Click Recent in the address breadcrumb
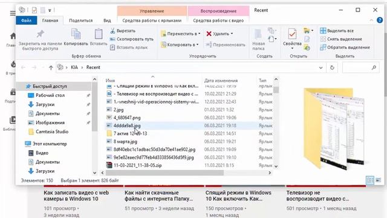Screen dimensions: 387x218 [x=93, y=67]
